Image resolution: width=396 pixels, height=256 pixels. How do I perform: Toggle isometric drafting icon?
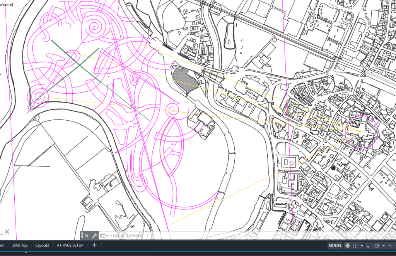tap(390, 246)
